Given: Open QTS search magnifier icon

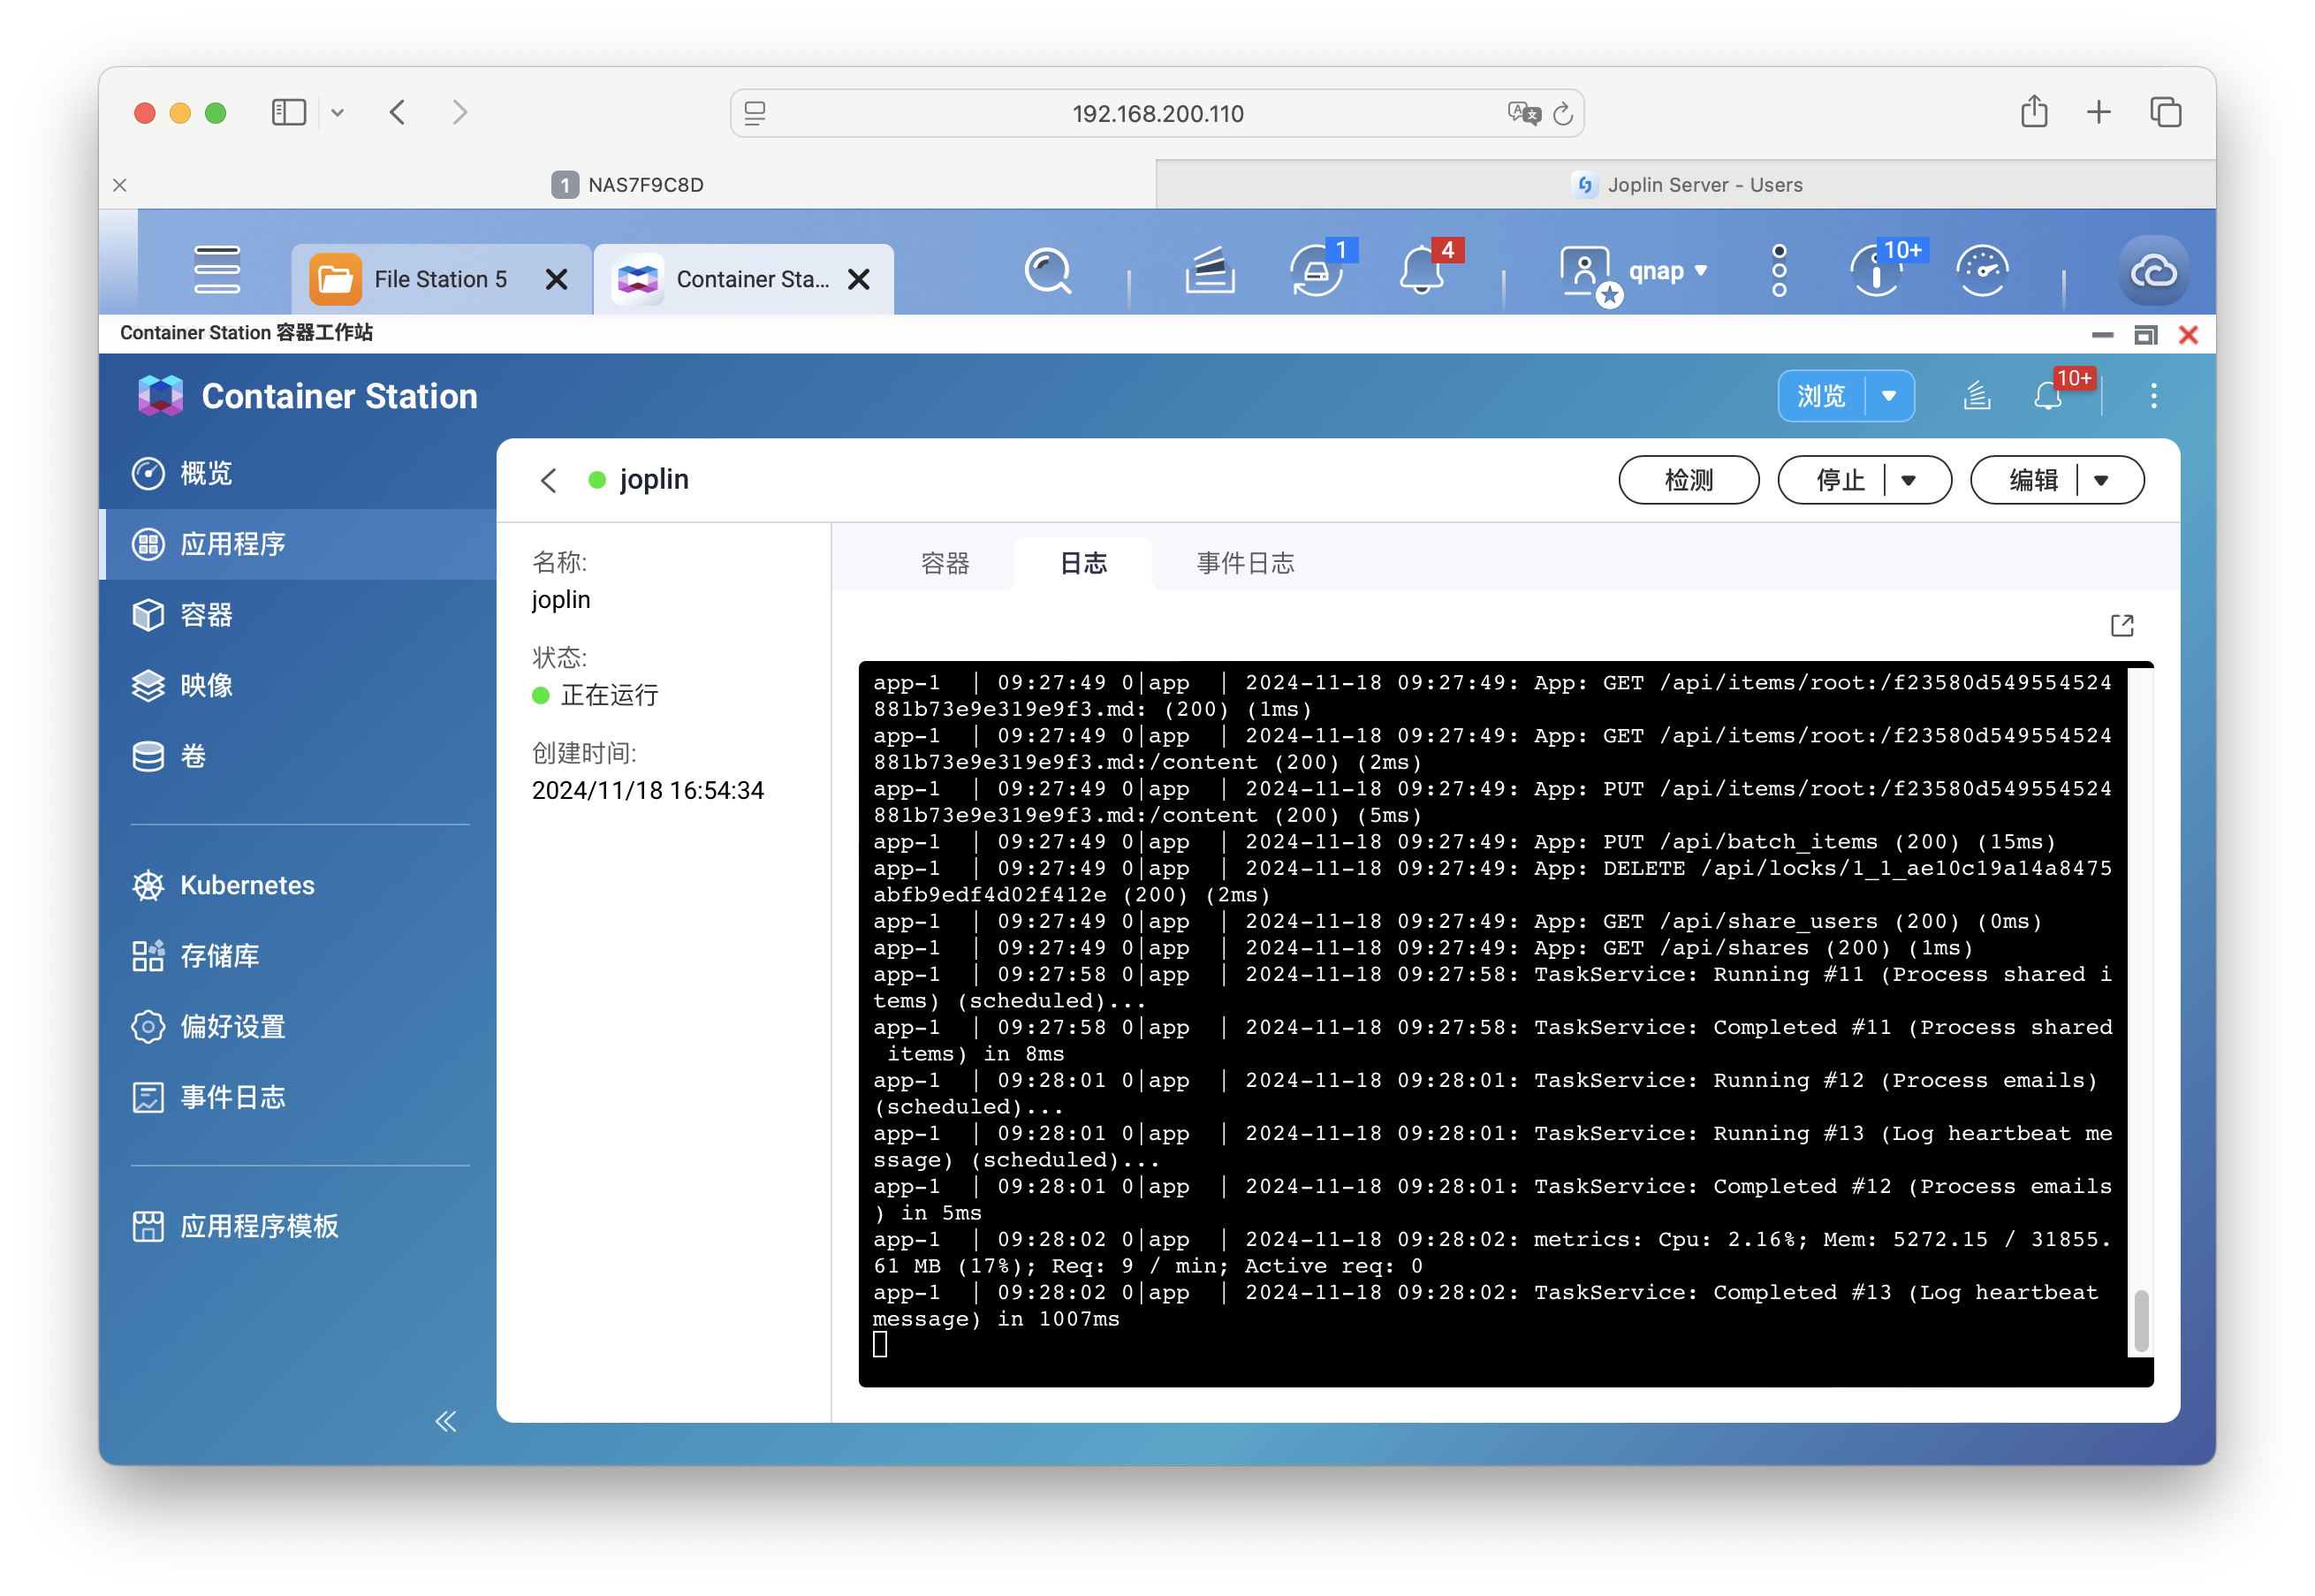Looking at the screenshot, I should pos(1048,271).
